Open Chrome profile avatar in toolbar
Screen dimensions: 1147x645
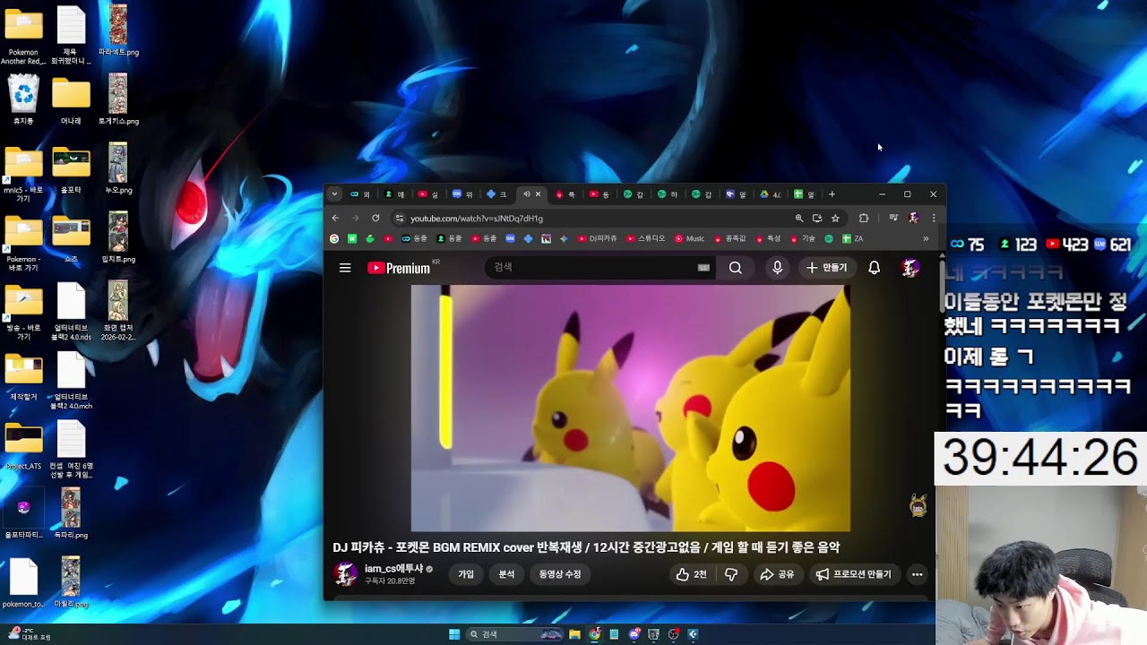pos(914,218)
